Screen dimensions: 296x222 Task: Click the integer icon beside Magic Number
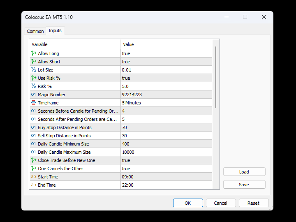pyautogui.click(x=33, y=95)
